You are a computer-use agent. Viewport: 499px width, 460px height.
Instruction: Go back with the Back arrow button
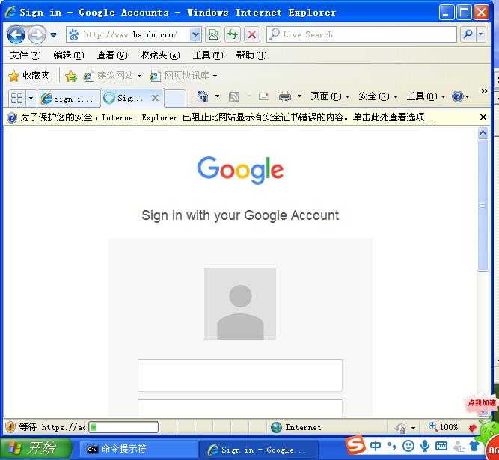16,34
